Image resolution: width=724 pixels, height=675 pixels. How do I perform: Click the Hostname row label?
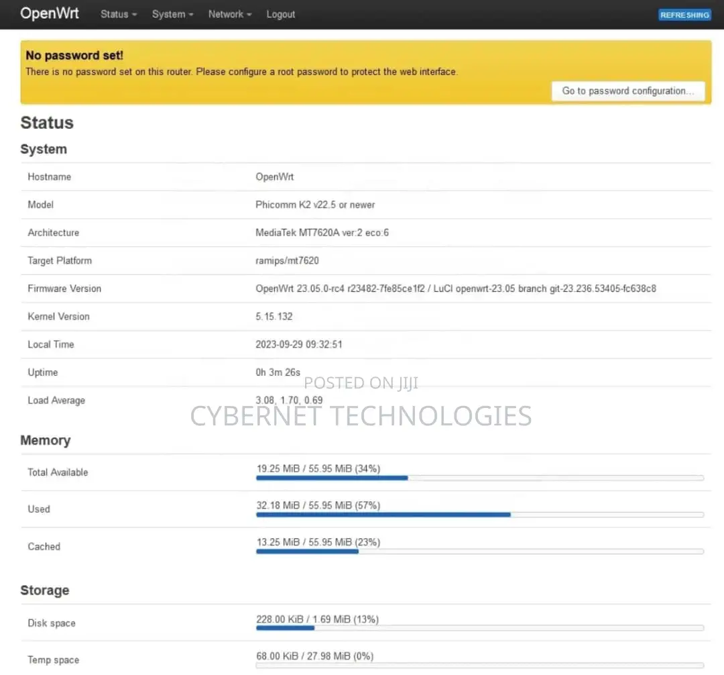[x=50, y=177]
